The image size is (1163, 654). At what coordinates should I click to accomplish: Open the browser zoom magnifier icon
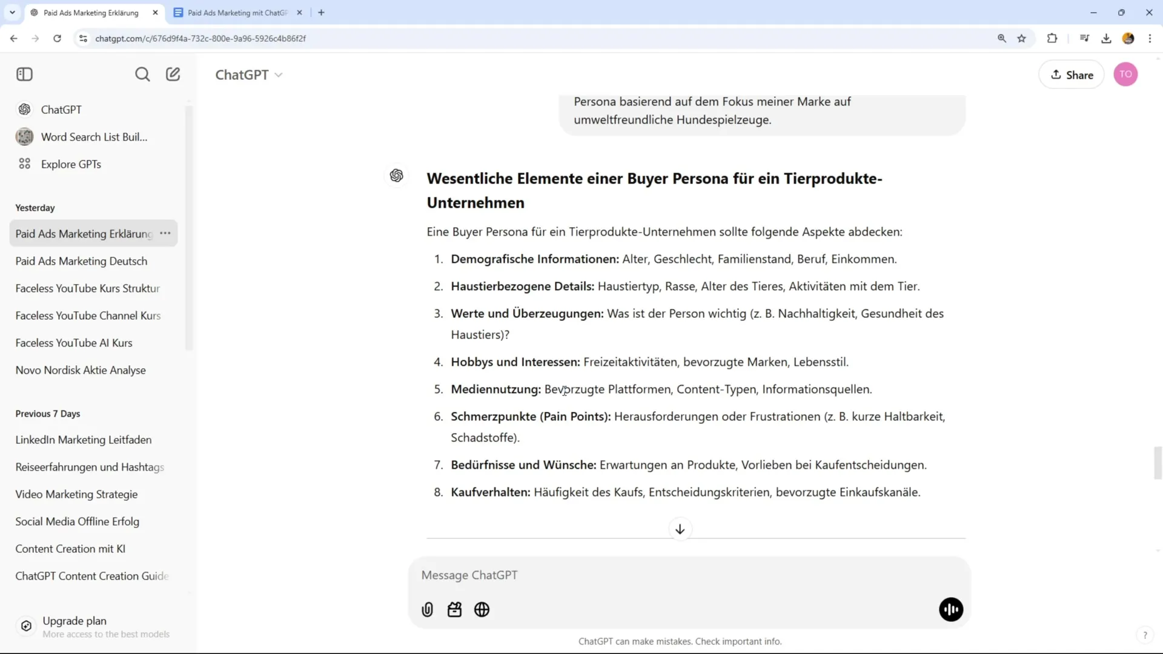coord(1002,38)
